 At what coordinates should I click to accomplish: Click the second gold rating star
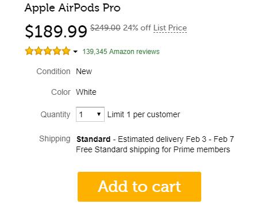click(39, 51)
